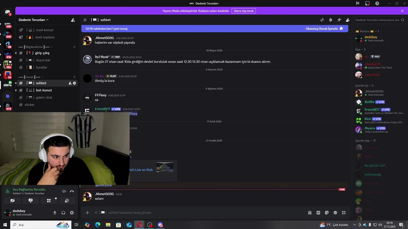
Task: Select Musico bot in member list
Action: tap(379, 129)
